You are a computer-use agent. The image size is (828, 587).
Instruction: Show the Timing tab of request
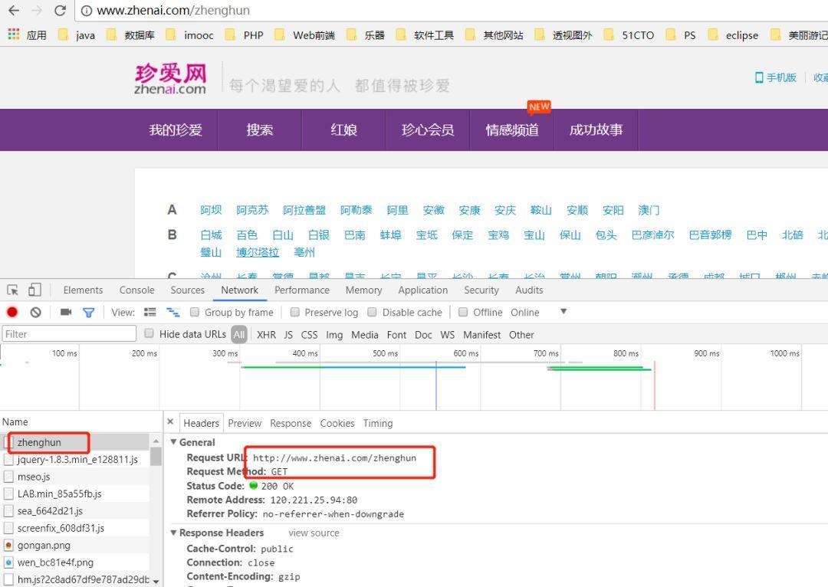pyautogui.click(x=377, y=423)
